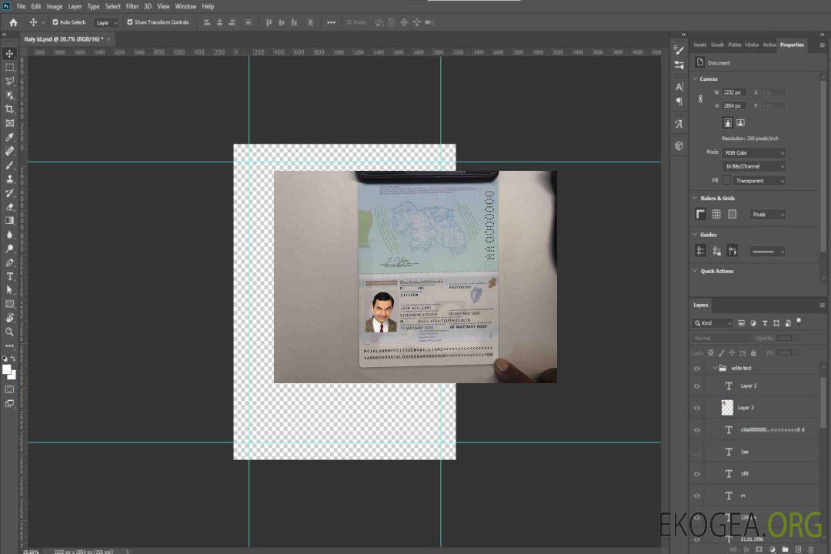
Task: Activate the Eraser tool
Action: (x=10, y=207)
